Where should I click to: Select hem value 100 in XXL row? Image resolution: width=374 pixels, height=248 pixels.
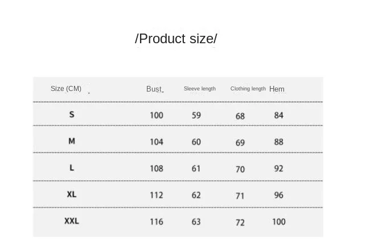278,222
